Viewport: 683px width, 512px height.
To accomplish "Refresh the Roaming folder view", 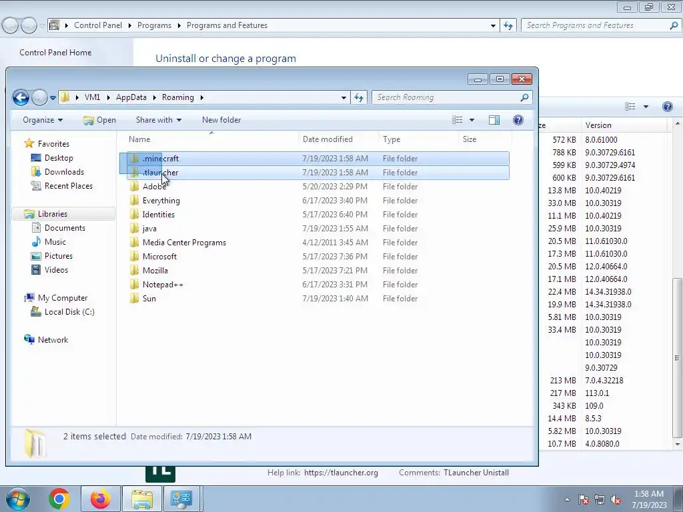I will (x=359, y=97).
